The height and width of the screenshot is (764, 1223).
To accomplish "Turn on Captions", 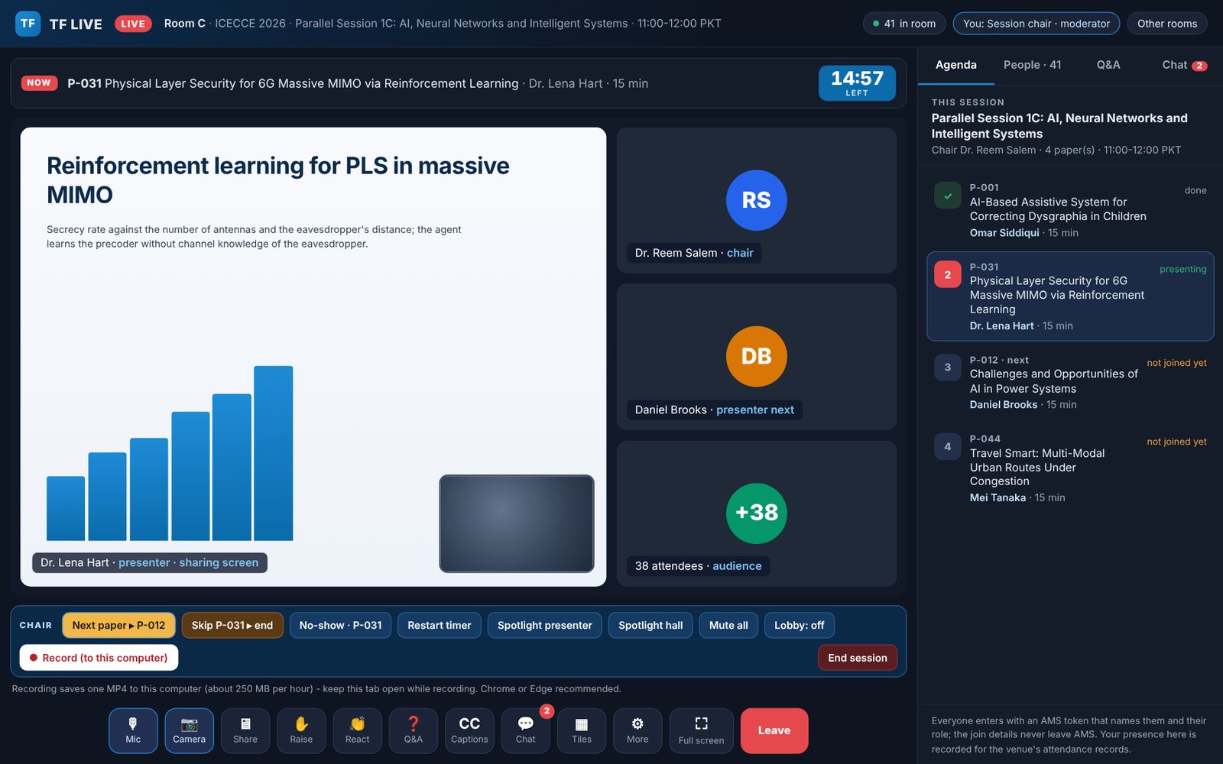I will [469, 730].
